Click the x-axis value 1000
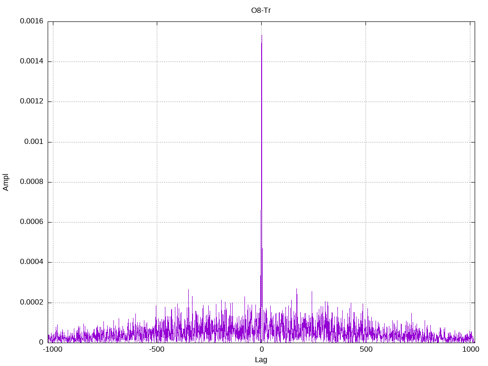Screen dimensions: 488x366 (x=470, y=349)
